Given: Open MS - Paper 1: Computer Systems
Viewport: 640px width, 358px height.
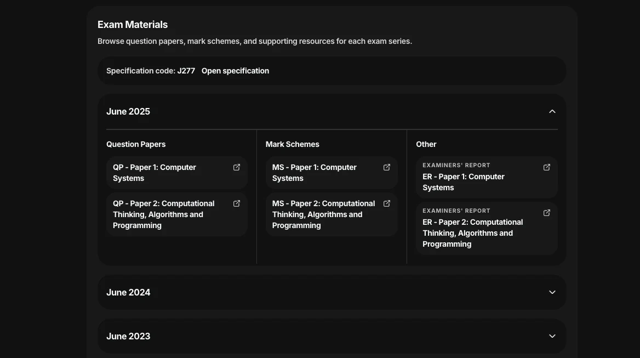Looking at the screenshot, I should 332,173.
